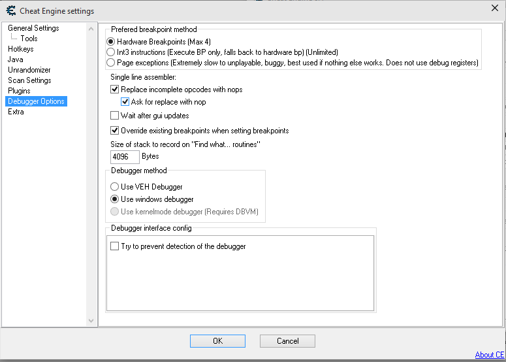Image resolution: width=506 pixels, height=362 pixels.
Task: Select Use VEH Debugger option
Action: [x=115, y=187]
